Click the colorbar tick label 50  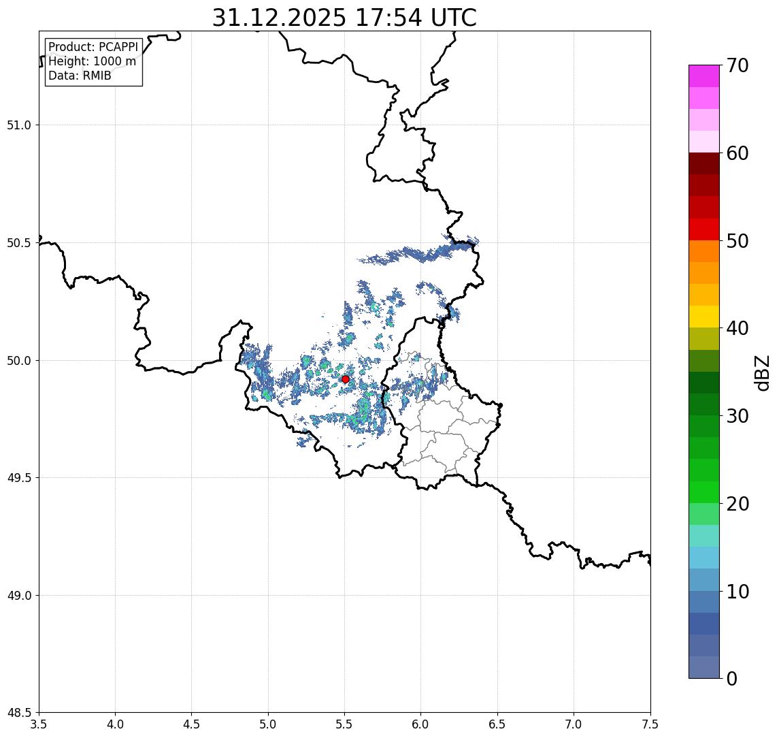(x=737, y=241)
